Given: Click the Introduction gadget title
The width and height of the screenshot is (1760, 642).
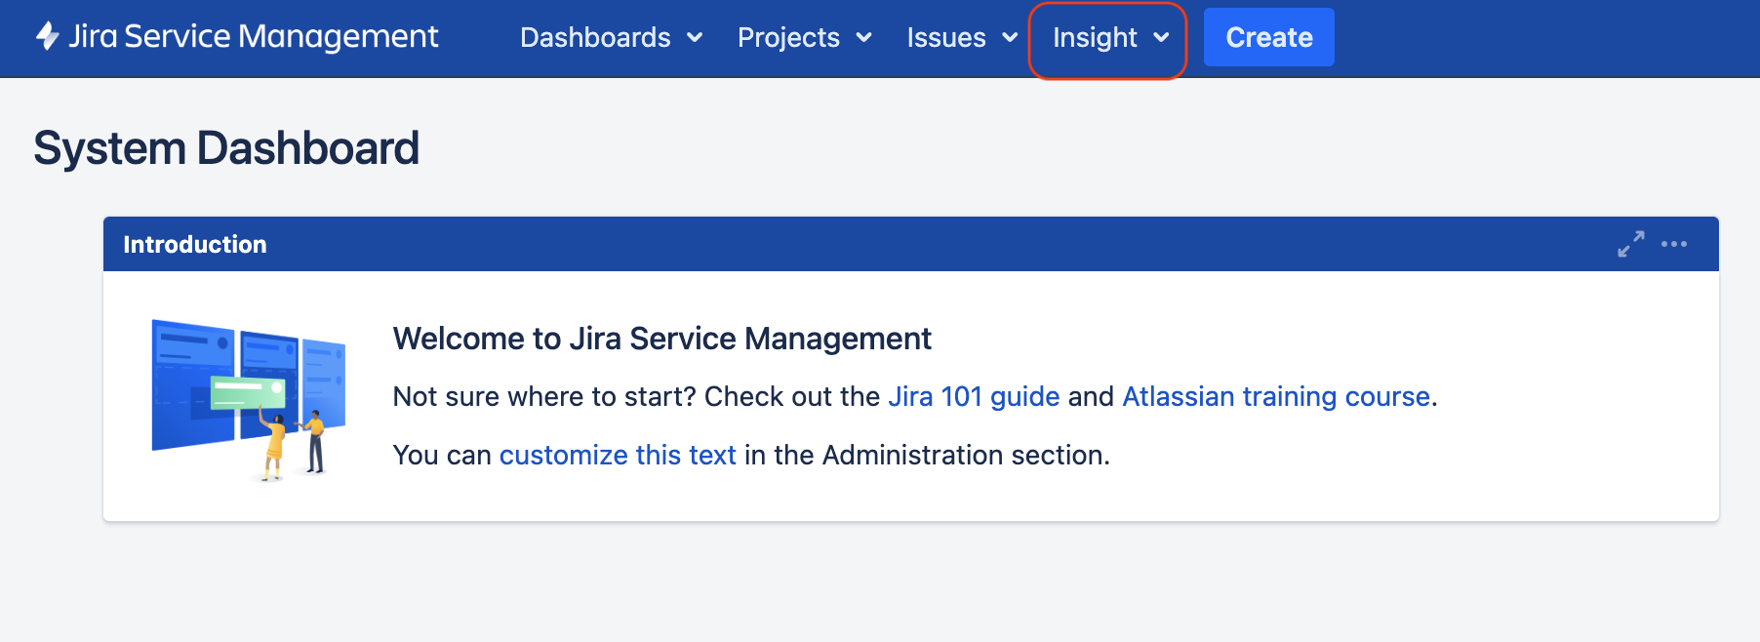Looking at the screenshot, I should [195, 244].
